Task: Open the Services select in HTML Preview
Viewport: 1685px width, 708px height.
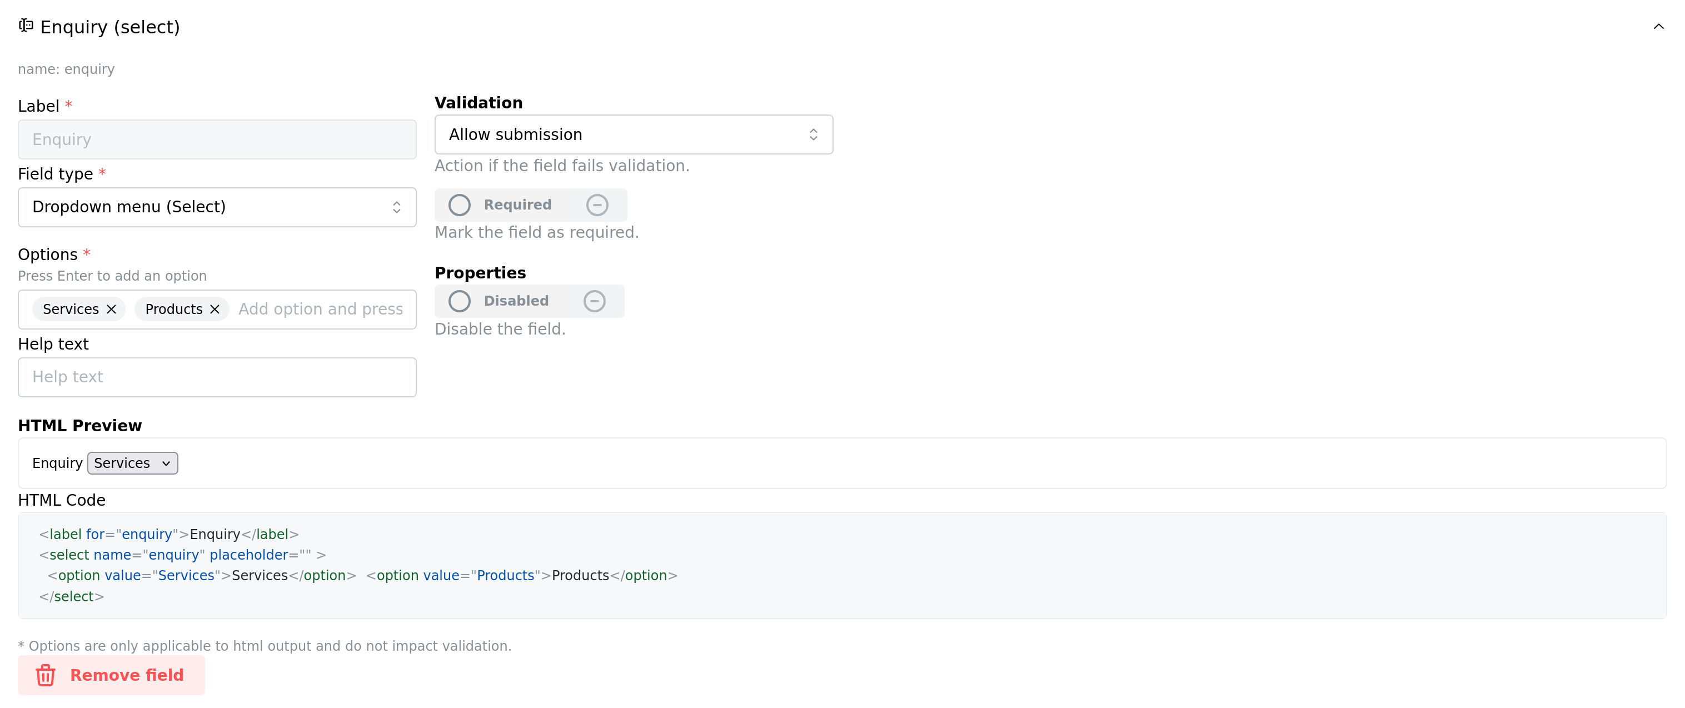Action: [132, 463]
